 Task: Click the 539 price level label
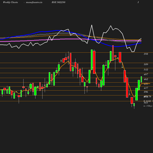pyautogui.click(x=146, y=64)
